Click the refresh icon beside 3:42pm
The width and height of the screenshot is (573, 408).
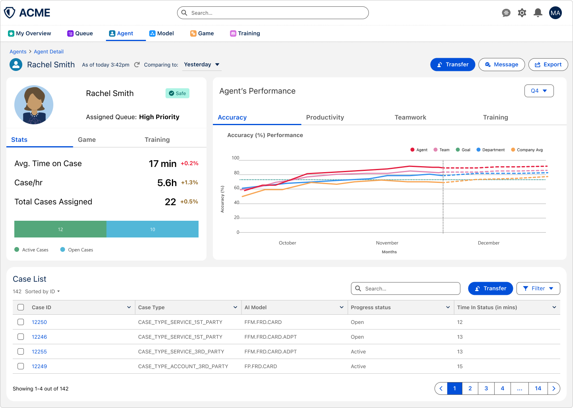pyautogui.click(x=137, y=65)
